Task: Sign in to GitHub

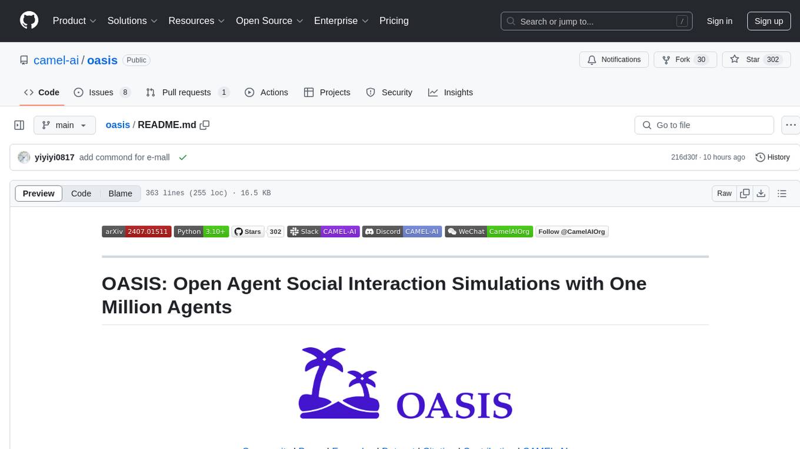Action: [x=719, y=21]
